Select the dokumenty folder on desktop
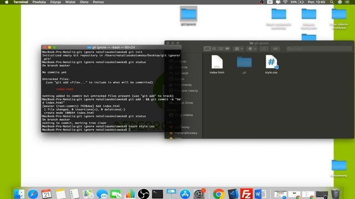This screenshot has width=355, height=199. click(x=339, y=168)
